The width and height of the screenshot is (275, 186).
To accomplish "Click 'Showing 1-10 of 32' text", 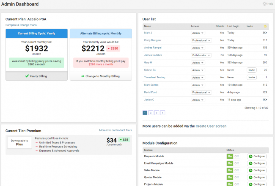I will (256, 108).
